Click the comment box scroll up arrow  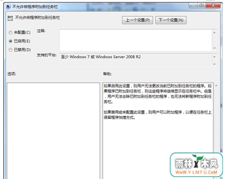(x=214, y=33)
